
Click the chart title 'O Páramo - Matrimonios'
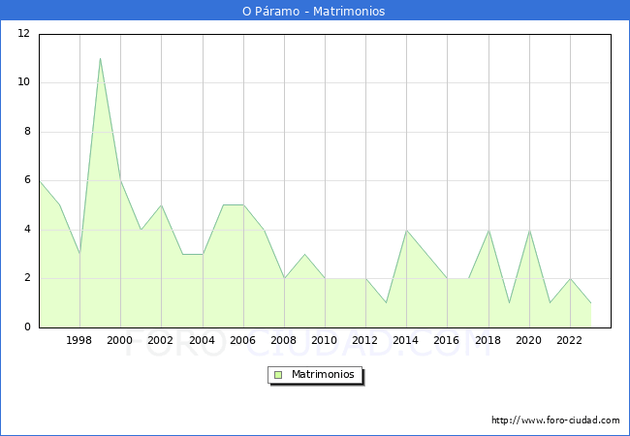pos(314,12)
